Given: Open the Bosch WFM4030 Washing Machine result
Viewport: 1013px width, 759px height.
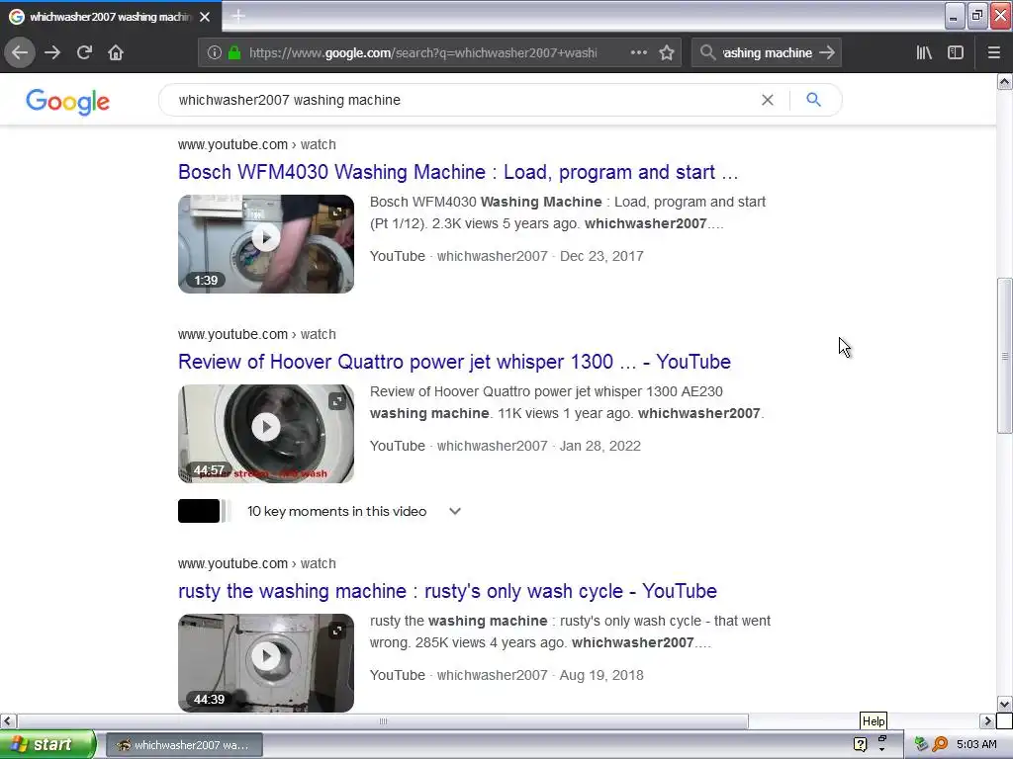Looking at the screenshot, I should click(458, 172).
